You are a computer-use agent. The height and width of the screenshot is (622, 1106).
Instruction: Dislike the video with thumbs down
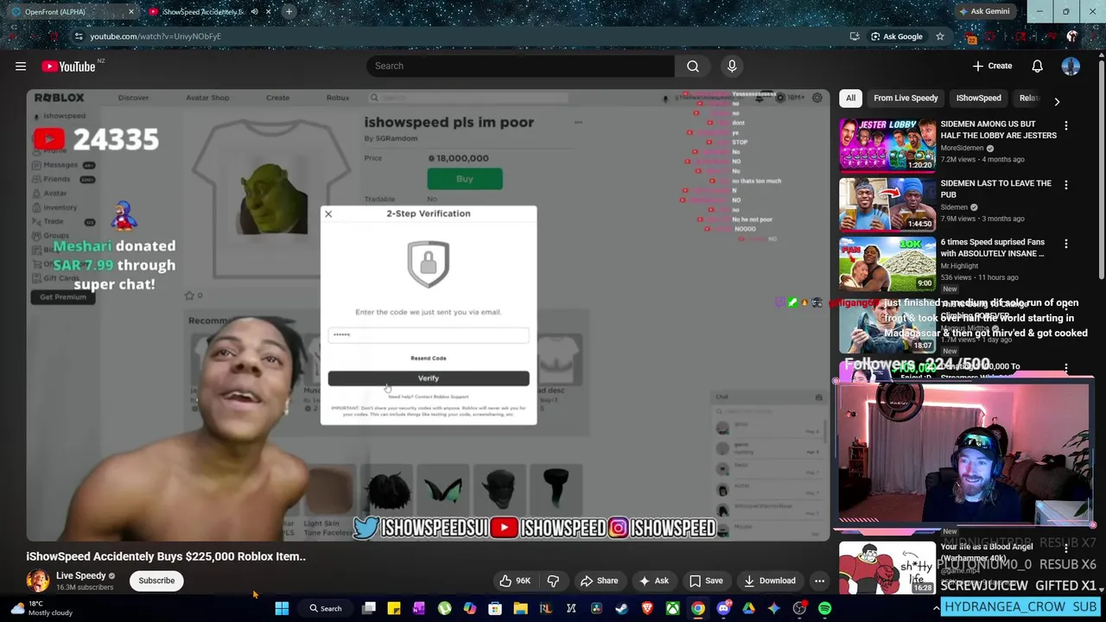click(553, 581)
